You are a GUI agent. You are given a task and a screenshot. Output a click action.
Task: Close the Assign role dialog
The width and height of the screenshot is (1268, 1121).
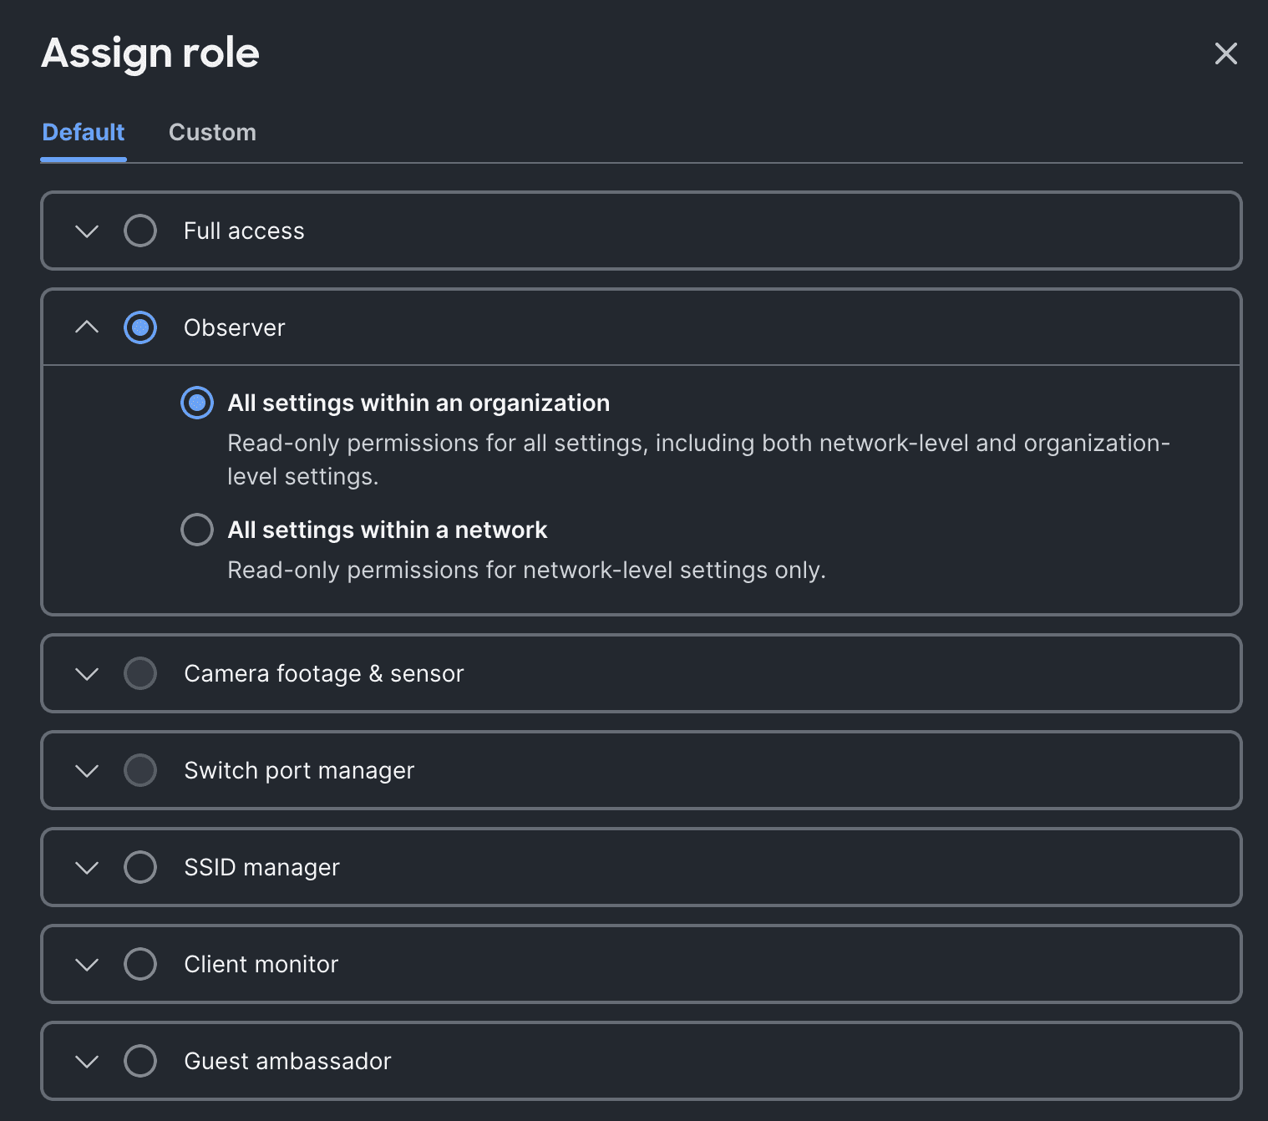[x=1225, y=53]
